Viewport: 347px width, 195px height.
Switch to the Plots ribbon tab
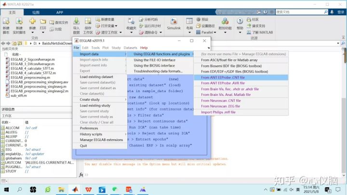(36, 13)
